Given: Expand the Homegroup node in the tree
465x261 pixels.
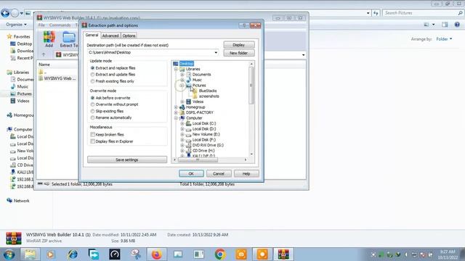Looking at the screenshot, I should 176,107.
